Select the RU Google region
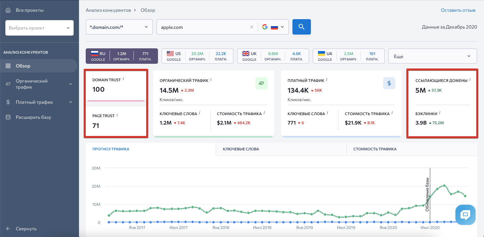 coord(122,56)
